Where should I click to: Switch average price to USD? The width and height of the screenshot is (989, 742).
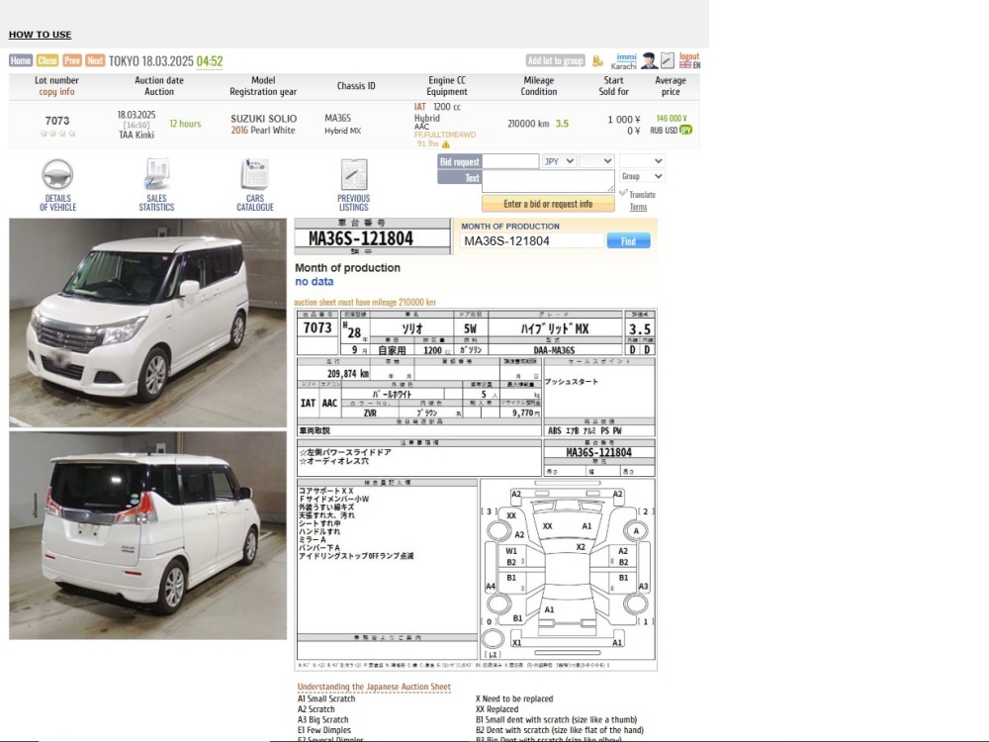pos(672,130)
